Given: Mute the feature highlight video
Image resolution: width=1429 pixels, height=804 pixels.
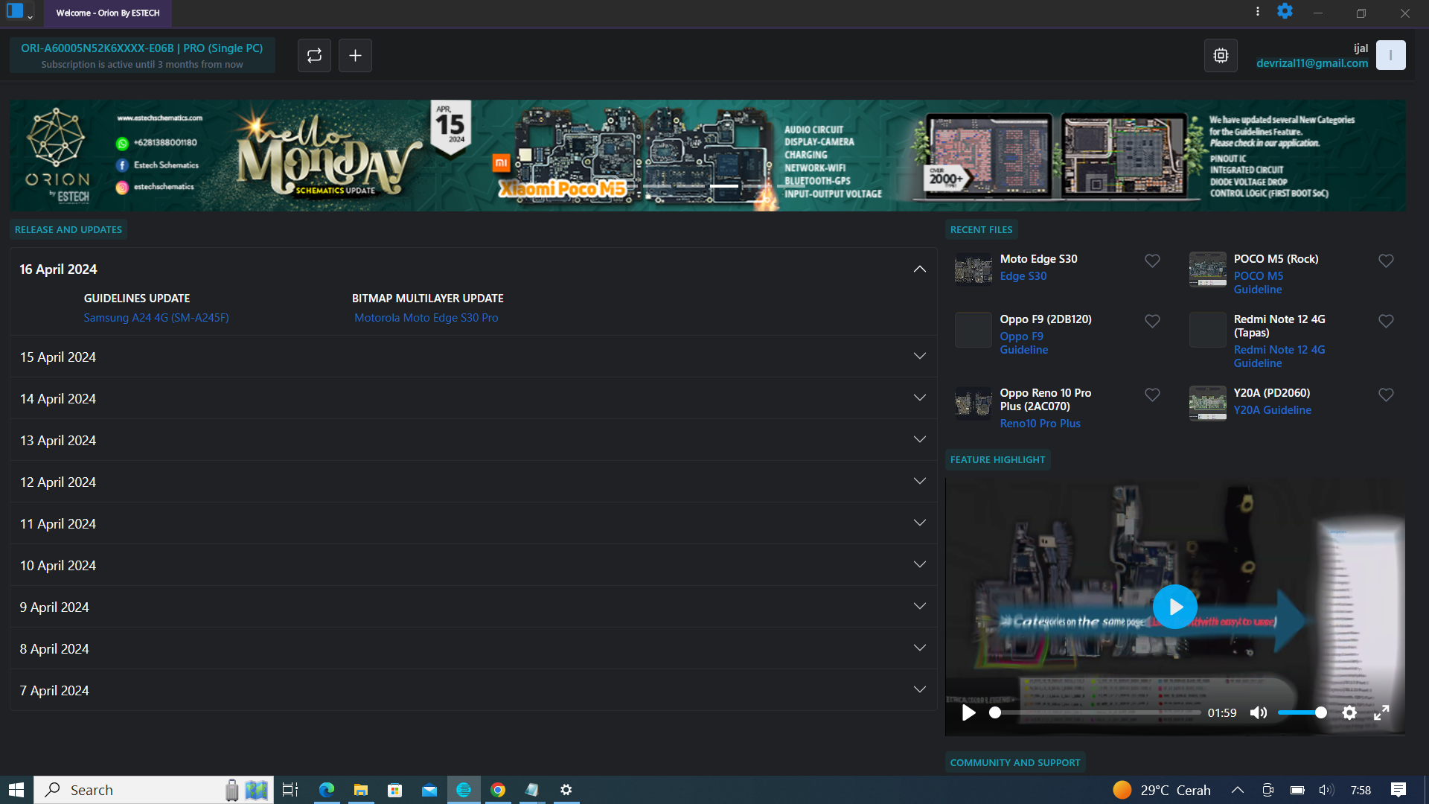Looking at the screenshot, I should click(1258, 712).
